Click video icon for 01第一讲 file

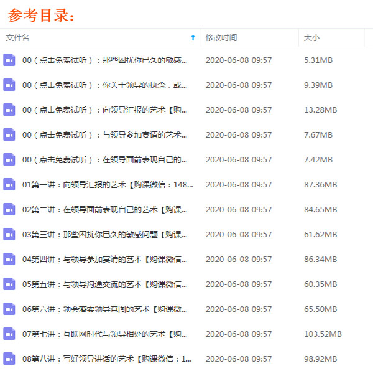9,184
